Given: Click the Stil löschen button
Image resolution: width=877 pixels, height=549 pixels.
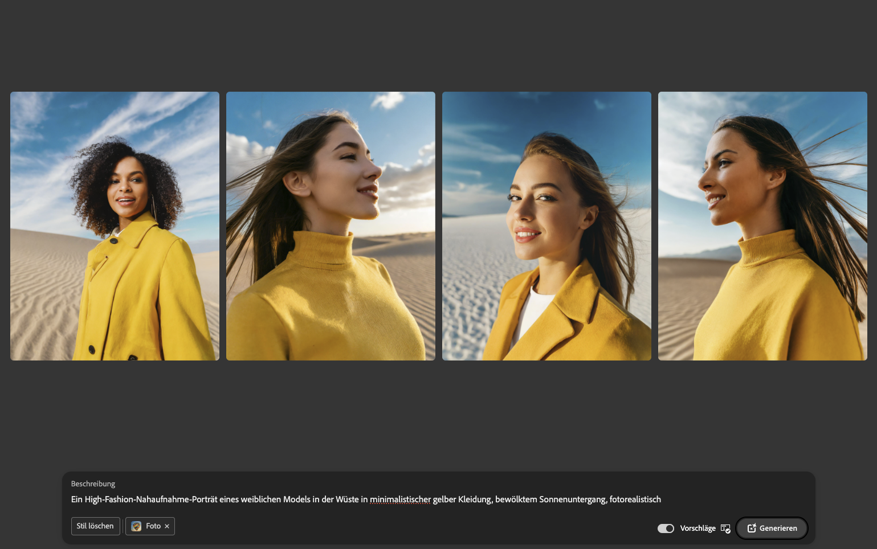Looking at the screenshot, I should (x=95, y=526).
